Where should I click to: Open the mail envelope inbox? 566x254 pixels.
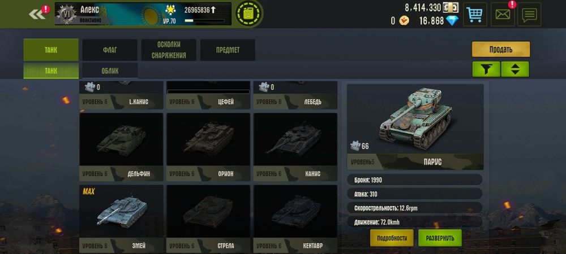(x=503, y=14)
